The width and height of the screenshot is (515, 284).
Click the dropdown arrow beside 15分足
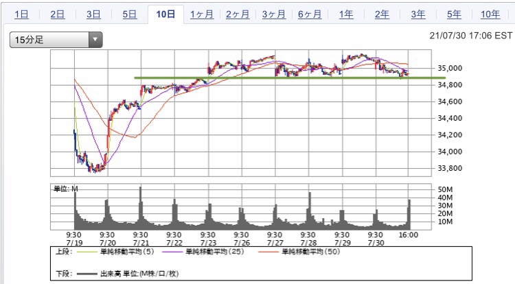[95, 40]
